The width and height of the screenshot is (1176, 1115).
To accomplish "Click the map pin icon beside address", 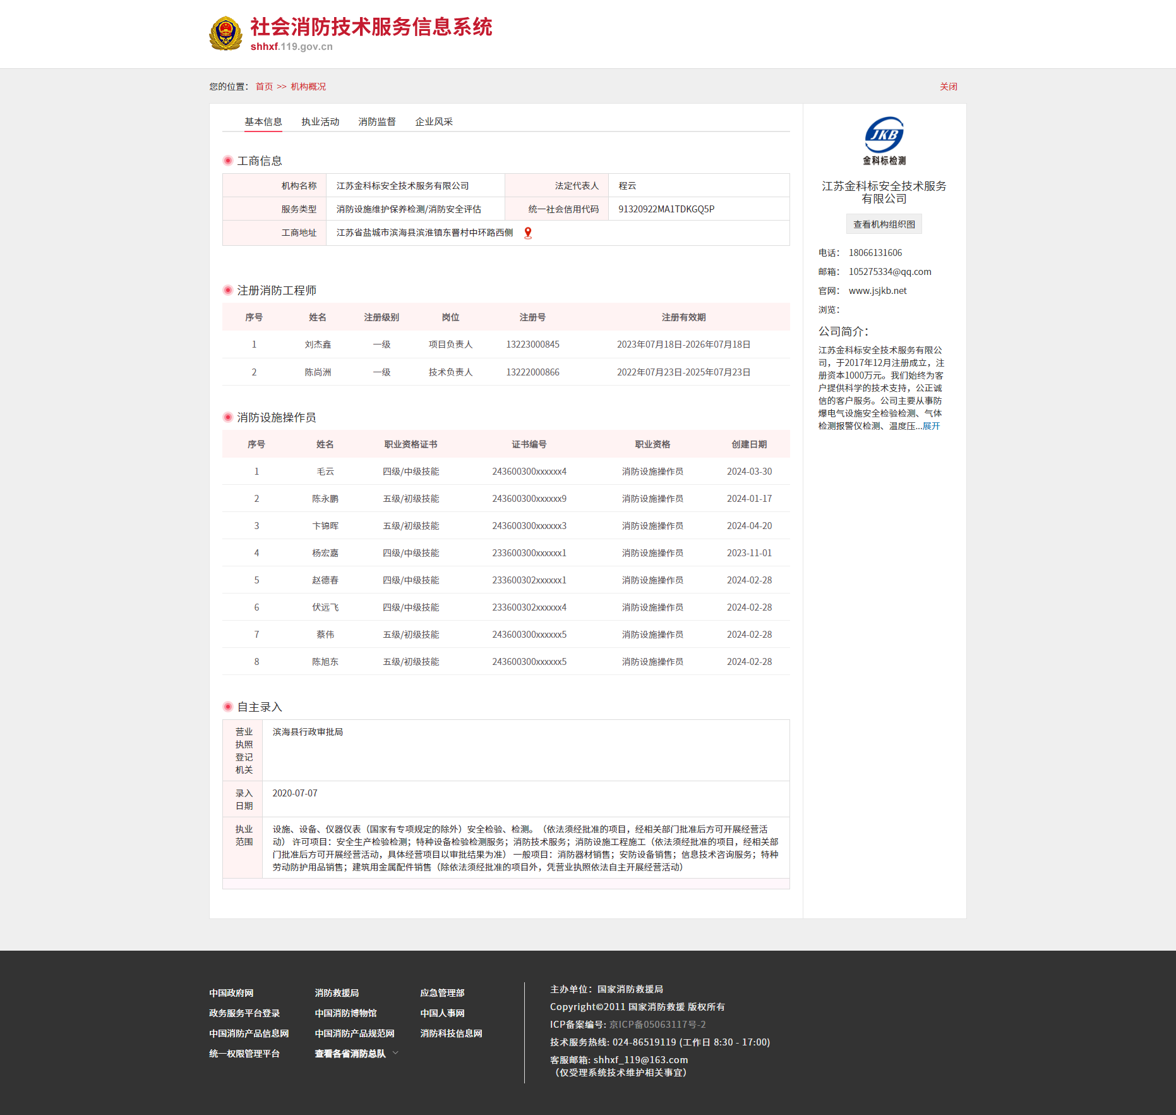I will click(528, 233).
